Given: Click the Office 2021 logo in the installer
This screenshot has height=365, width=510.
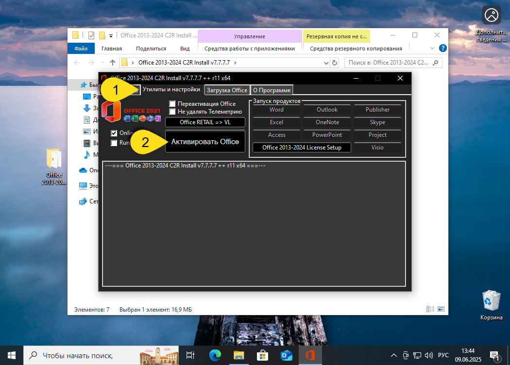Looking at the screenshot, I should click(111, 111).
